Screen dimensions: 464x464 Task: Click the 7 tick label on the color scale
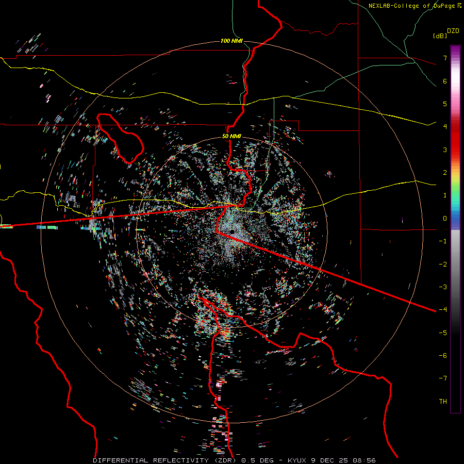[445, 58]
